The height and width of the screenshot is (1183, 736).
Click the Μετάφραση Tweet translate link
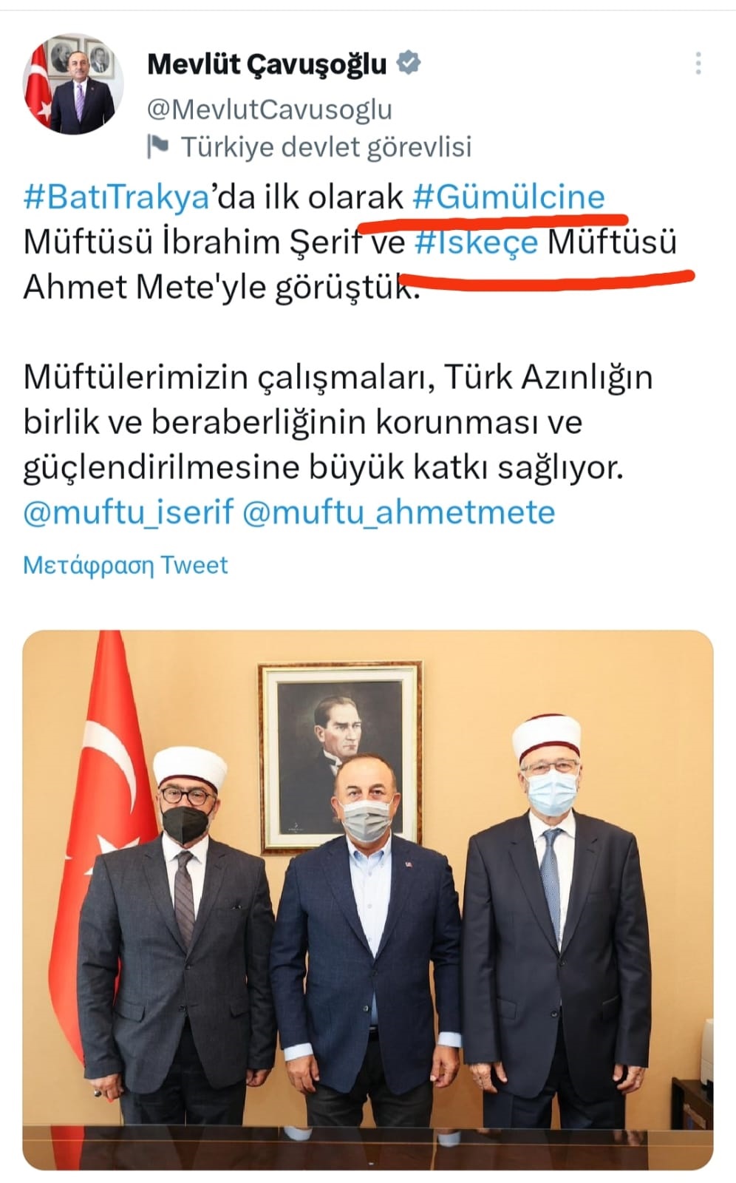pyautogui.click(x=126, y=565)
